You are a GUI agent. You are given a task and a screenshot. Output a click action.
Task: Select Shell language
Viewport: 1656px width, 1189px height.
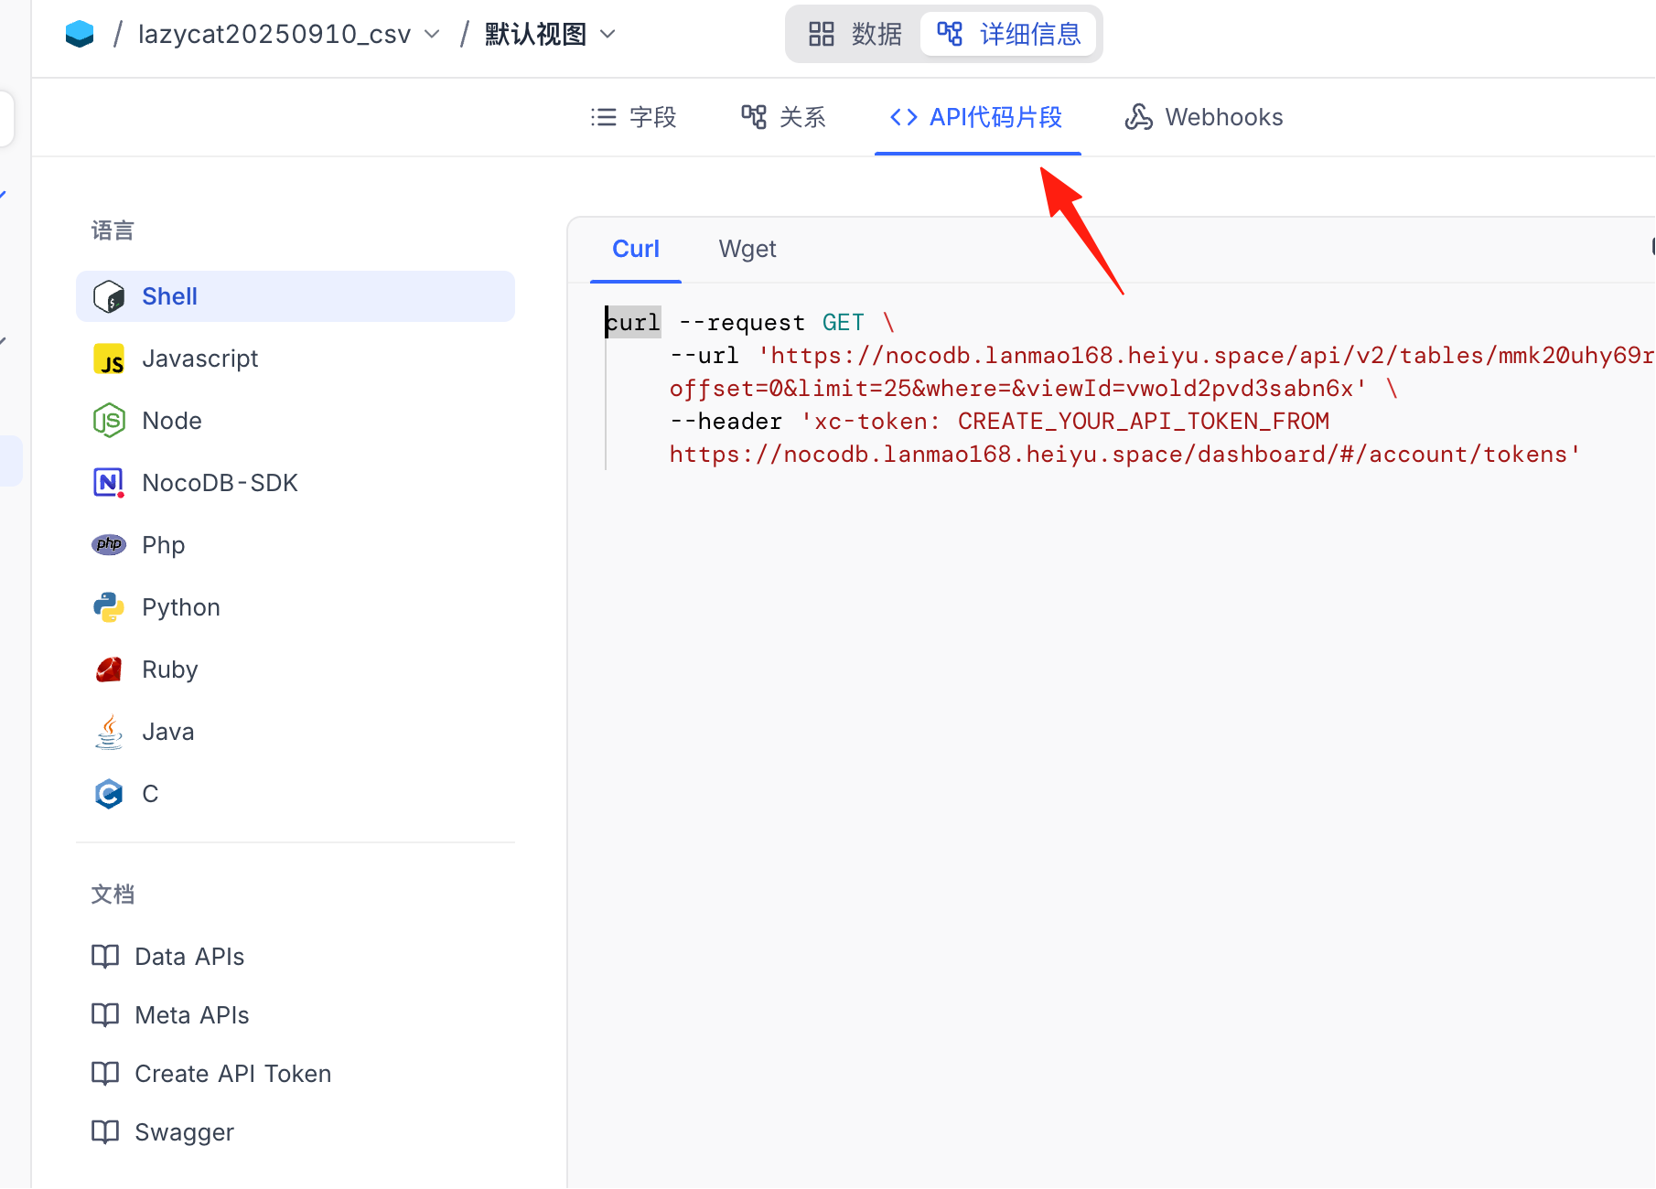pos(296,296)
